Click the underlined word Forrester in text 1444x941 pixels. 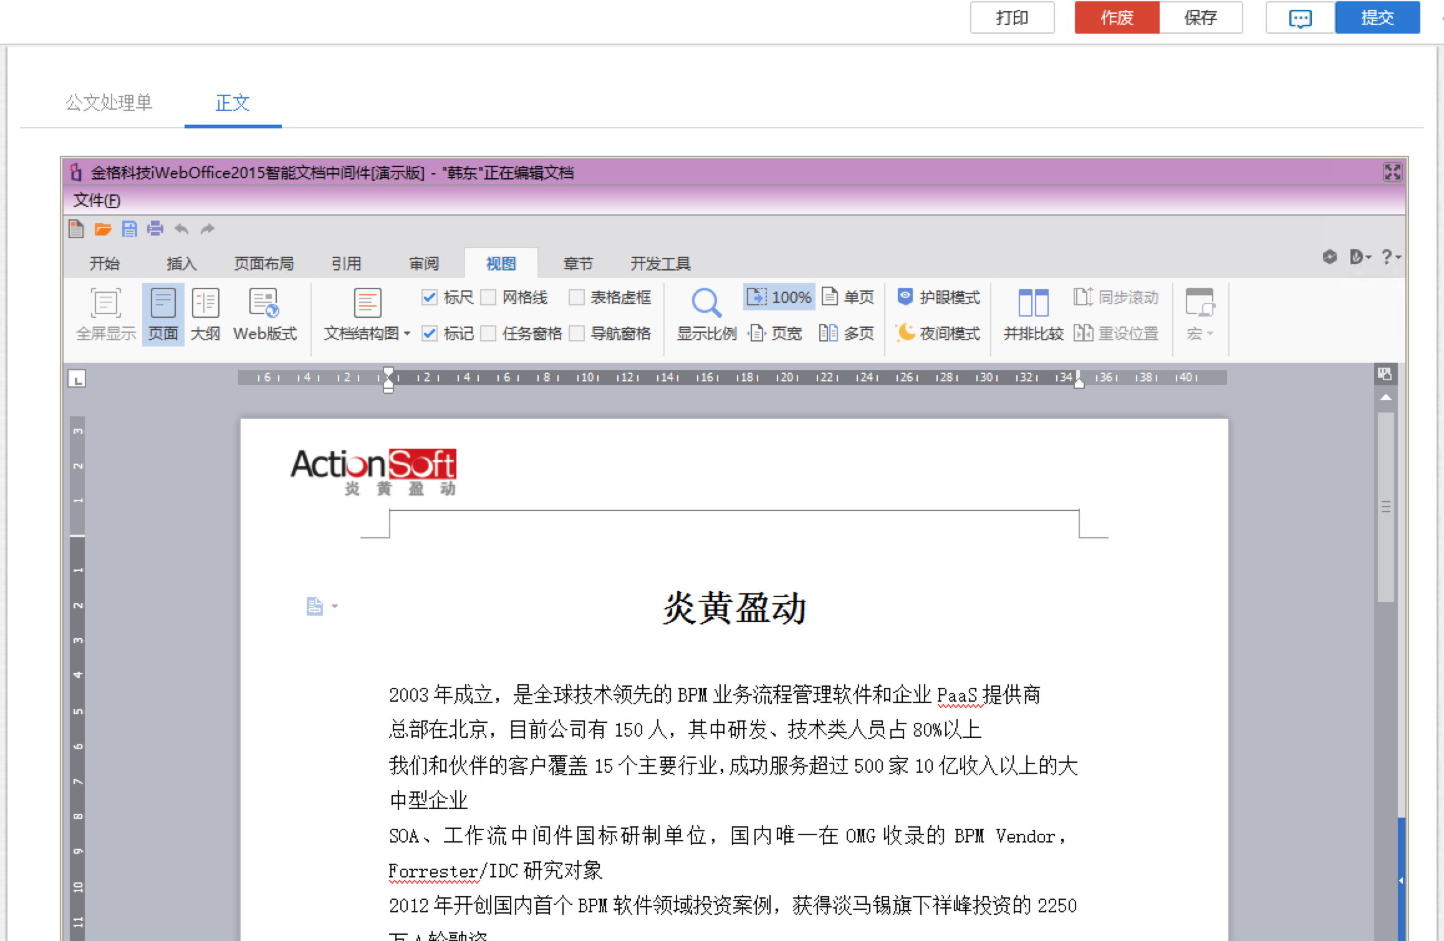tap(433, 871)
